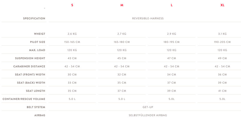Click the 2.6 KG weight cell
This screenshot has width=241, height=118.
coord(72,34)
